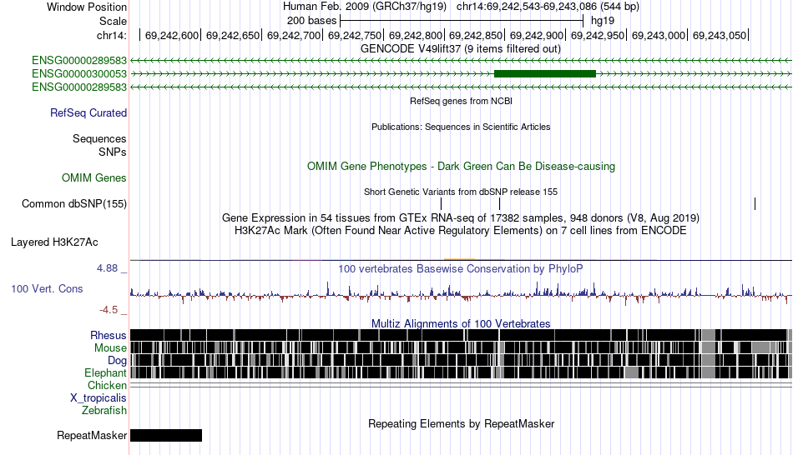This screenshot has height=455, width=793.
Task: Click the H3K27Ac Mark ENCODE track title
Action: [x=461, y=231]
